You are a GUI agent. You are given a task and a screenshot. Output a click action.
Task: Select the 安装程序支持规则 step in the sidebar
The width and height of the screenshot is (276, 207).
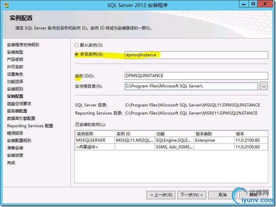pos(23,45)
